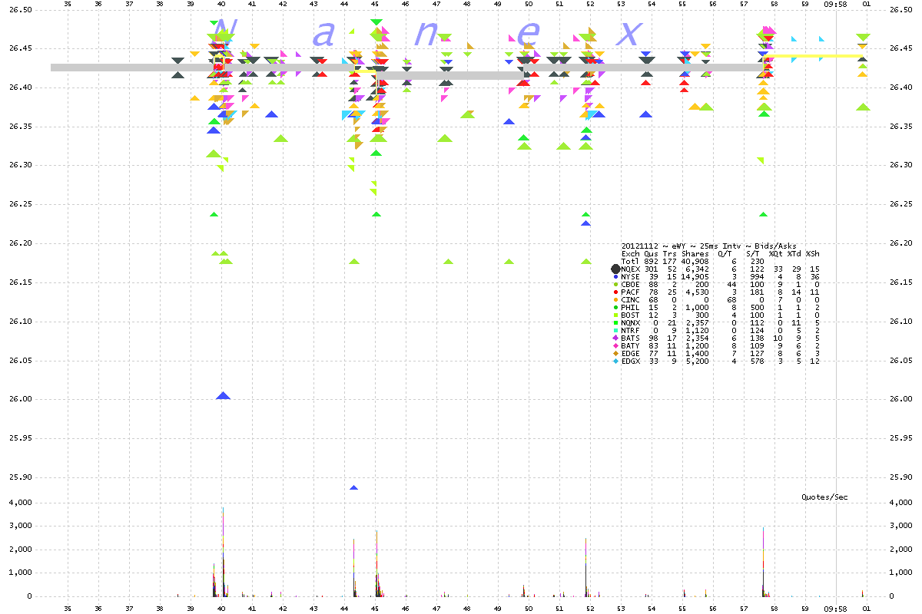The width and height of the screenshot is (922, 614).
Task: Click the quotes/sec spike at second 45
Action: [x=376, y=563]
